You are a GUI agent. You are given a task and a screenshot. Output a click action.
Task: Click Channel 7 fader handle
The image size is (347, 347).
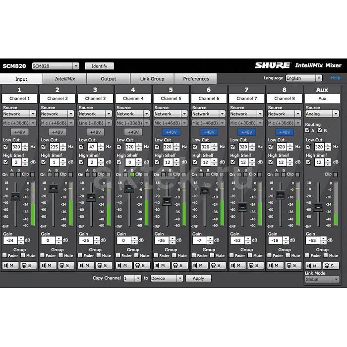(242, 207)
